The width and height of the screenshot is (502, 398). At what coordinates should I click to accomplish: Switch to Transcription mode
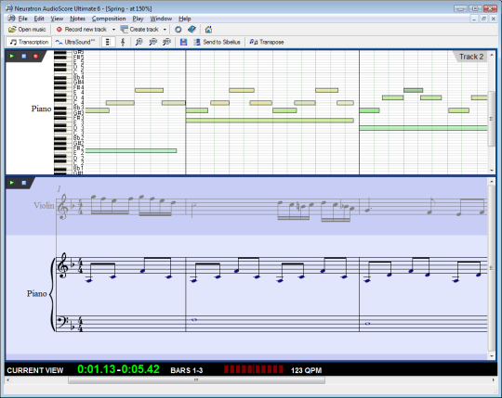29,42
